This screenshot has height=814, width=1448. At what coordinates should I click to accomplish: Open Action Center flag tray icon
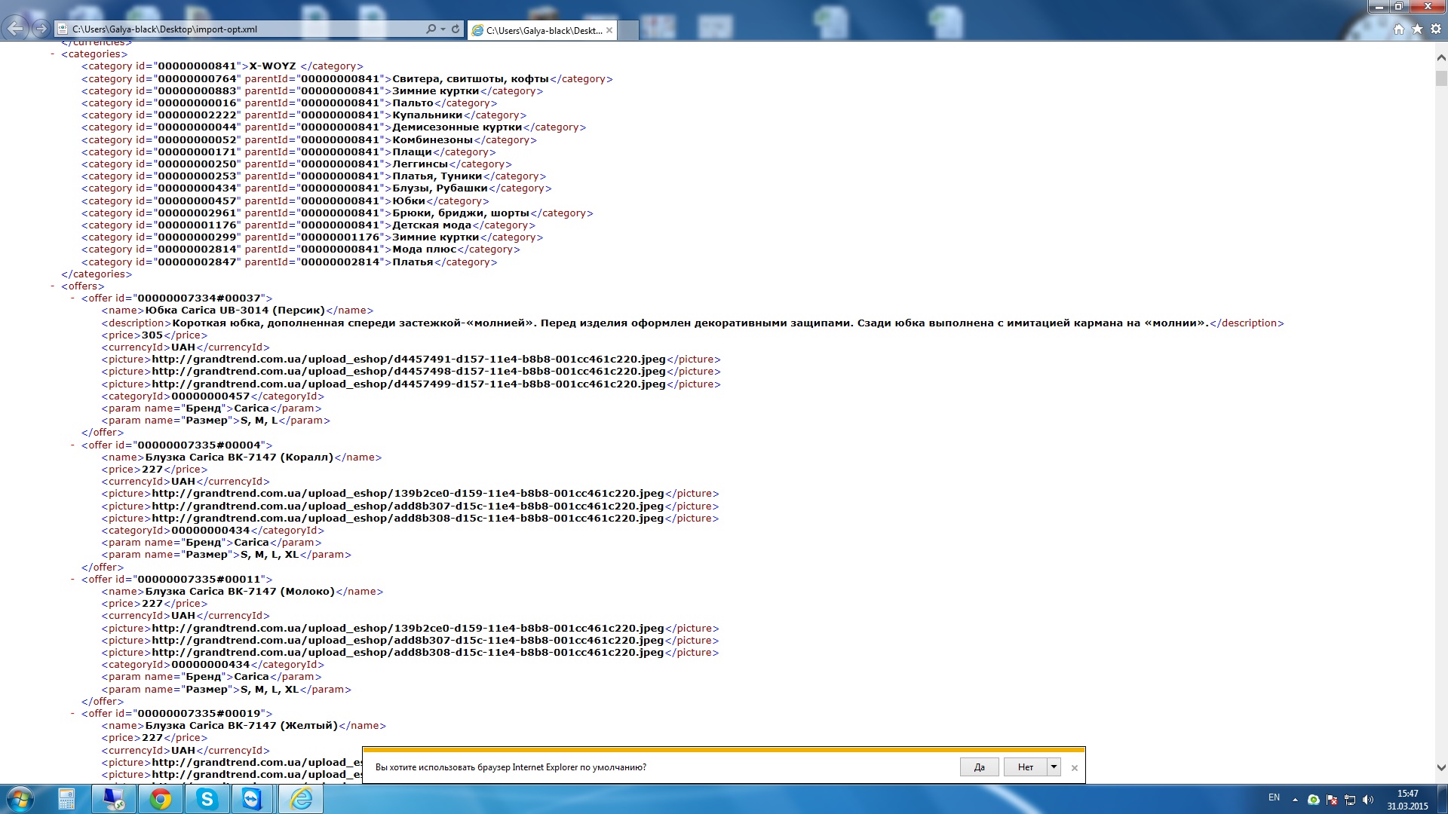click(x=1332, y=800)
